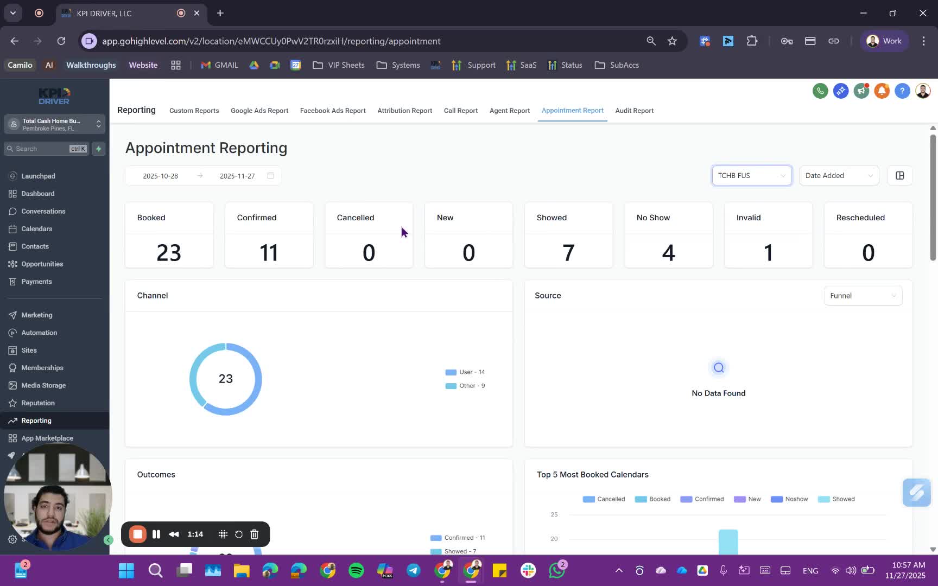Viewport: 938px width, 586px height.
Task: Open the VIP Sheets bookmark folder
Action: click(x=339, y=65)
